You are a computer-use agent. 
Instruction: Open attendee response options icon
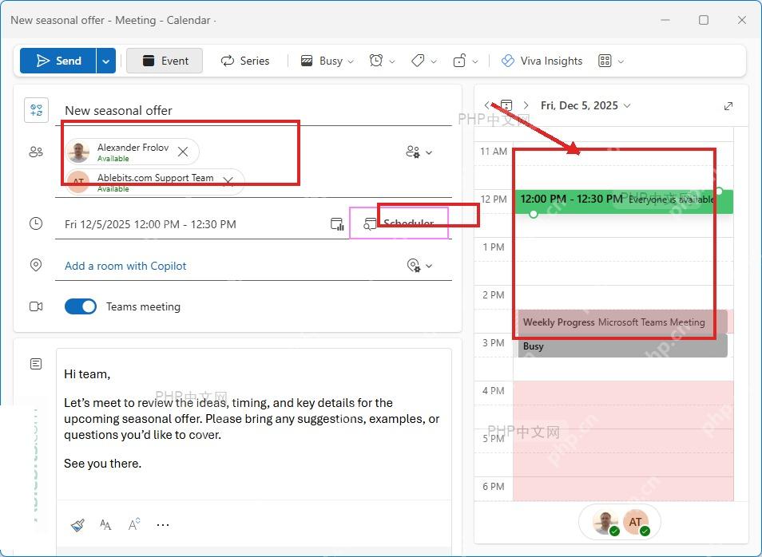[x=413, y=152]
